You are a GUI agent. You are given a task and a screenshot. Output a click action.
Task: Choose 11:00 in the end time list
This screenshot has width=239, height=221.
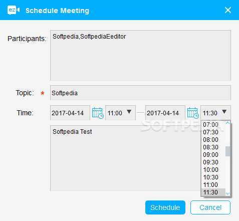[213, 185]
